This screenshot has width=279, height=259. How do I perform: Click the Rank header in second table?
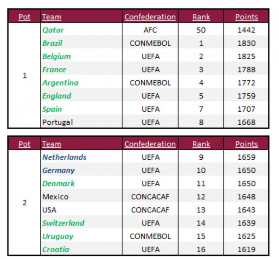(201, 144)
